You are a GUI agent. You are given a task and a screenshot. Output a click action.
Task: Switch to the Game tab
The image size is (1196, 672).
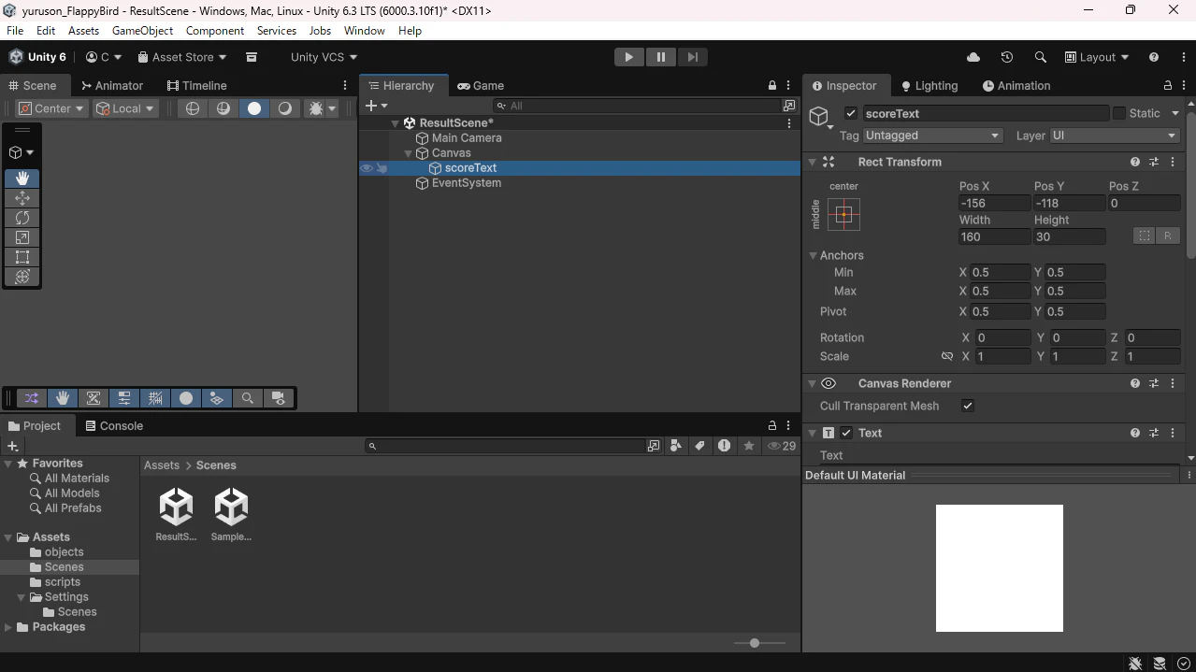[x=481, y=85]
